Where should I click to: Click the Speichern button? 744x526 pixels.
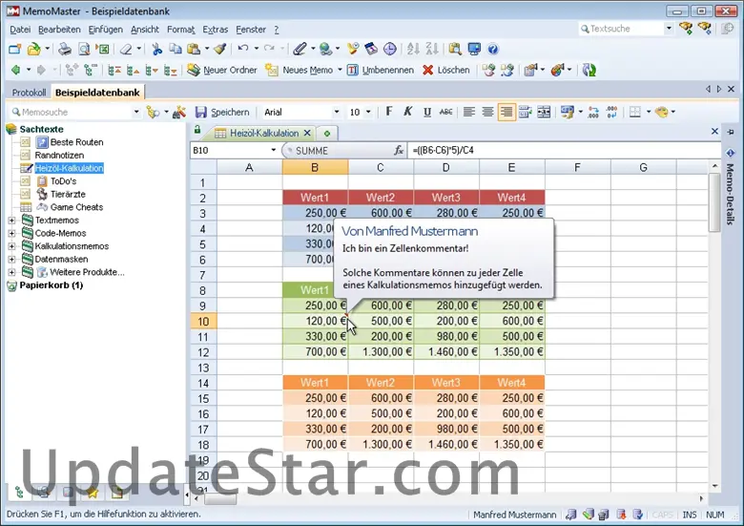coord(222,112)
